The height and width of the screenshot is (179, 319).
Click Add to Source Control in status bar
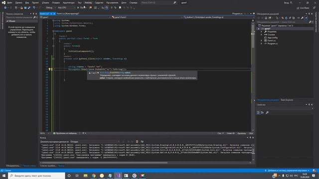tap(287, 171)
